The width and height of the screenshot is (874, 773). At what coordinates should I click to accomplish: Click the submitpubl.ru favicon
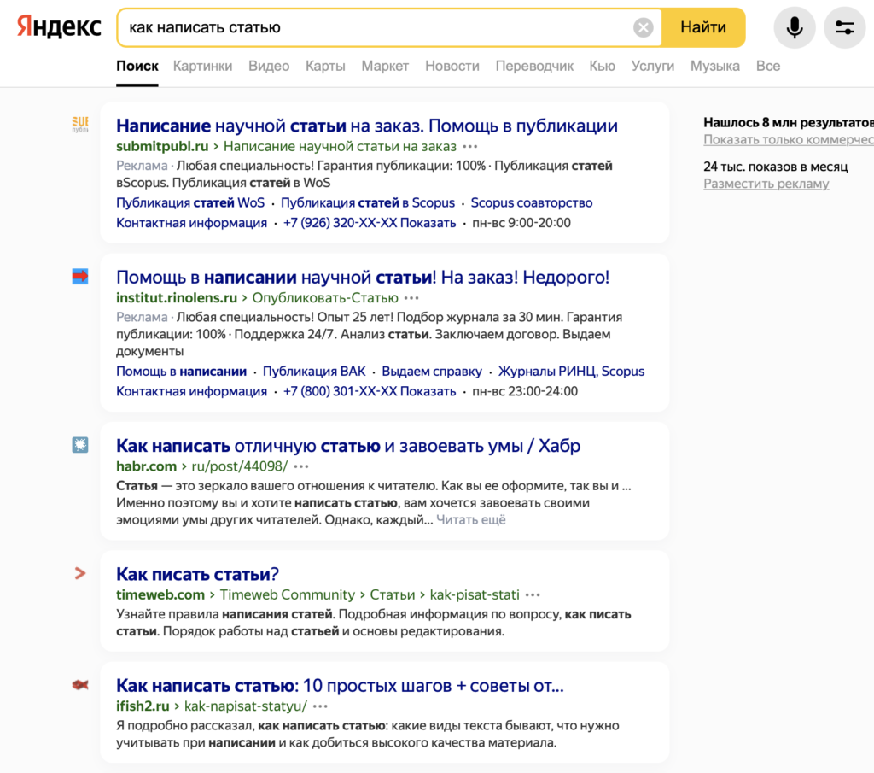tap(79, 124)
